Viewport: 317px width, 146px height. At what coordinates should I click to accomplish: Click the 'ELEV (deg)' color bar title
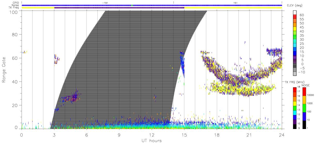(294, 5)
